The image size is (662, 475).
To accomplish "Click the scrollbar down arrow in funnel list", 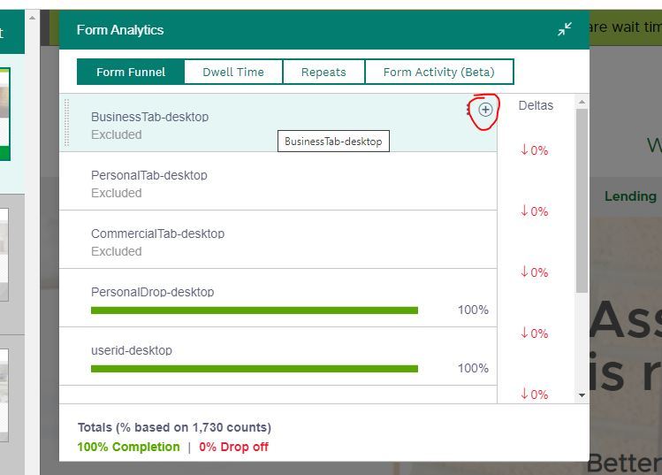I will point(582,395).
